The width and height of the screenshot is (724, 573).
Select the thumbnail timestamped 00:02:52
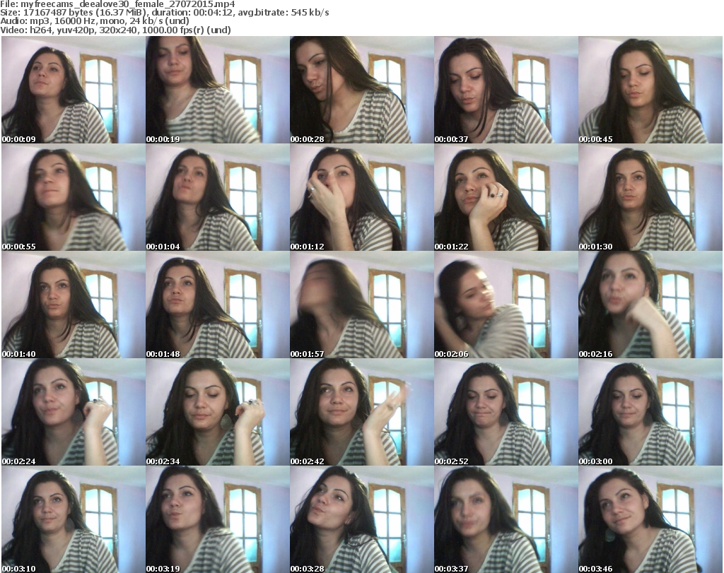pos(506,412)
